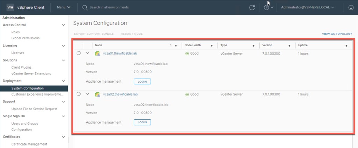The height and width of the screenshot is (148, 358).
Task: Click the VMware vm logo
Action: point(10,7)
